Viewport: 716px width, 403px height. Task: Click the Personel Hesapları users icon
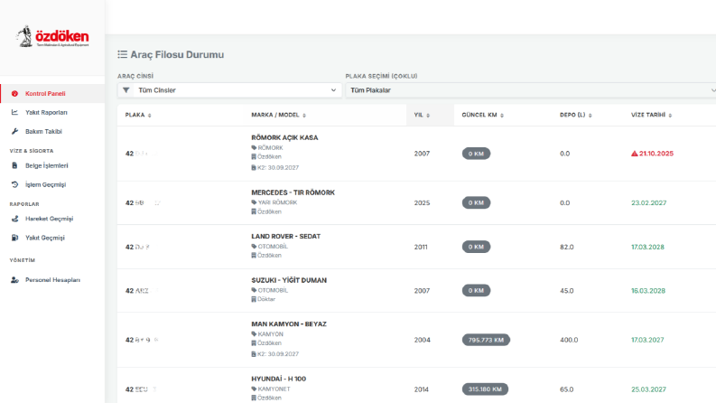coord(14,279)
